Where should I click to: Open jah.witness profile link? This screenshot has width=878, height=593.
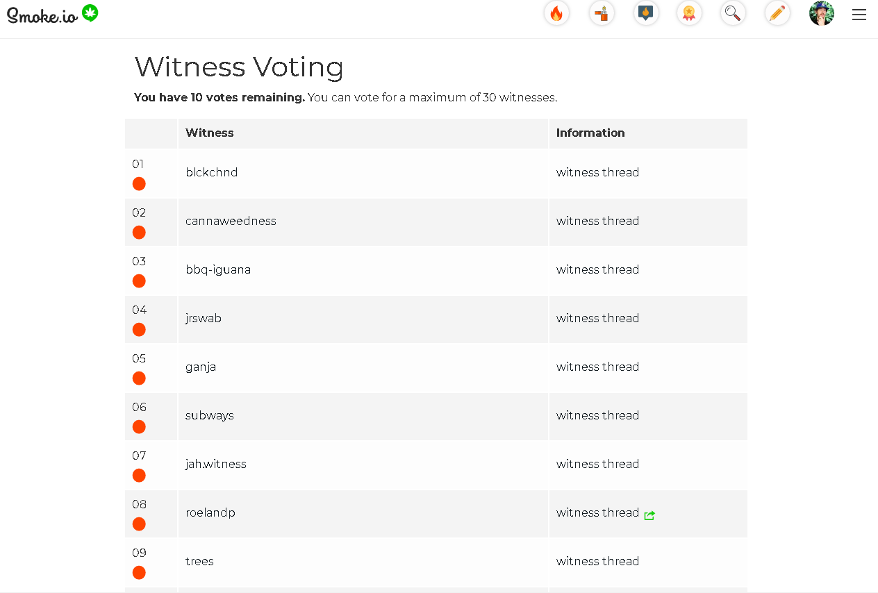click(x=216, y=464)
